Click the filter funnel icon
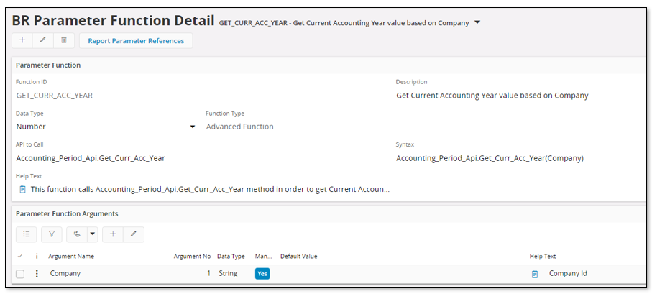Viewport: 652px width, 294px height. [x=52, y=234]
